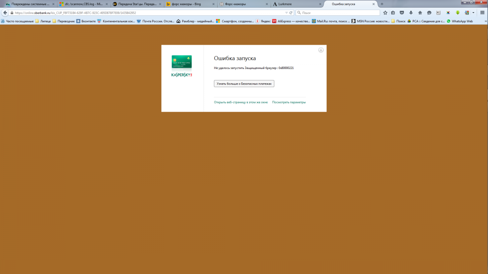Open 'Часто посещаемые' bookmark
Viewport: 488px width, 274px height.
pos(17,21)
